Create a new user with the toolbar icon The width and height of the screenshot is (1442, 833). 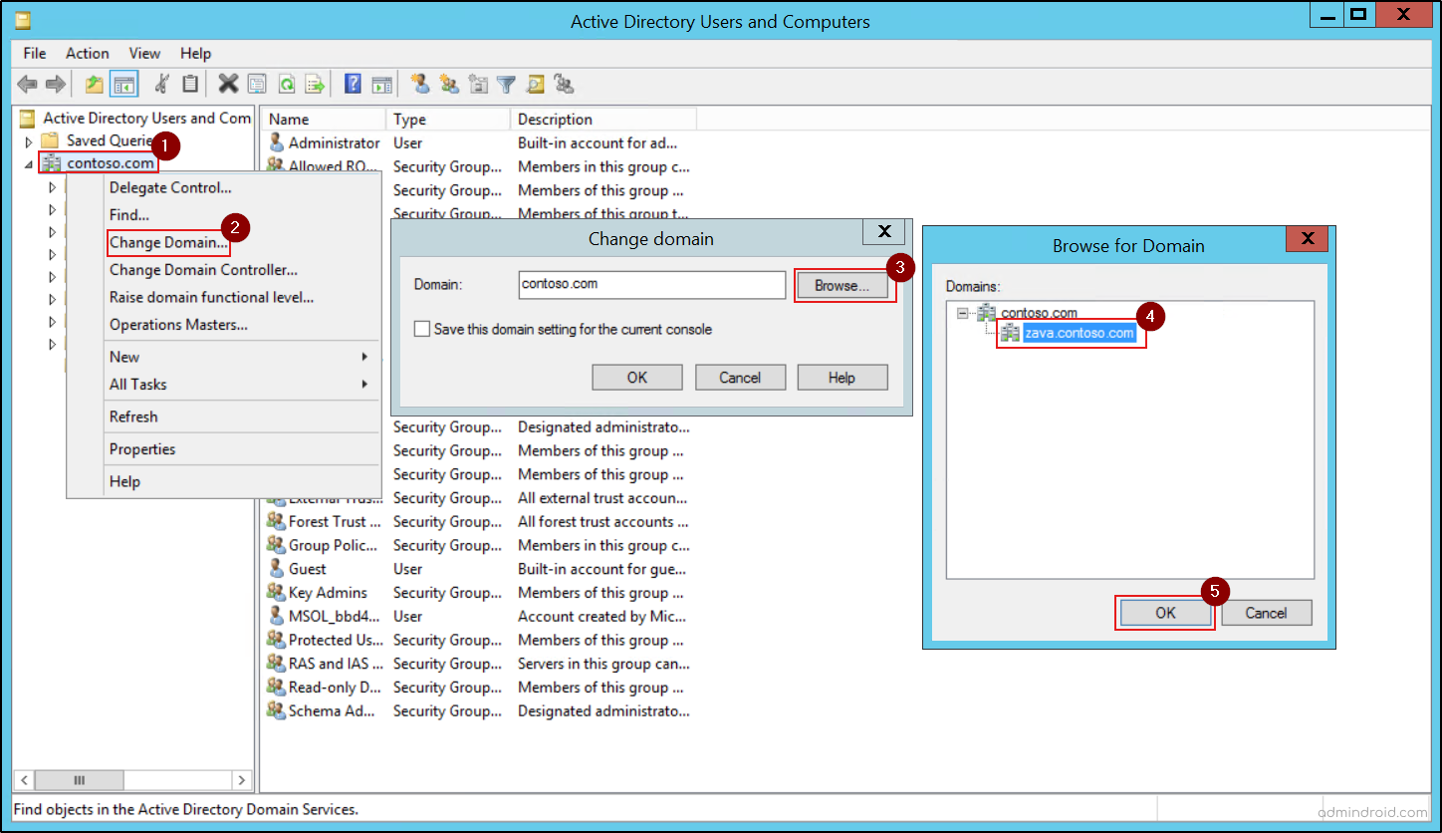pos(421,84)
